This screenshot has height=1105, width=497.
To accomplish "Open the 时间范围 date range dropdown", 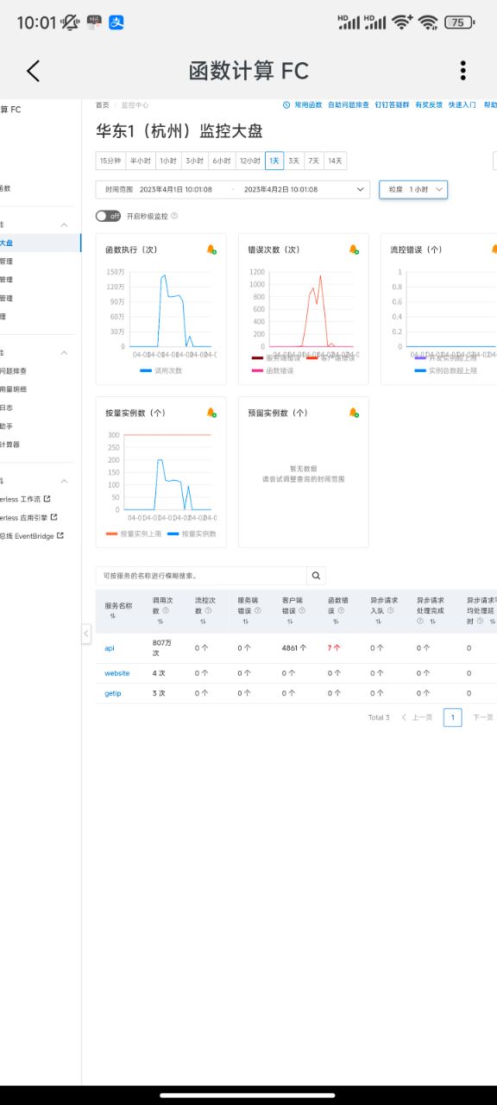I will tap(233, 189).
